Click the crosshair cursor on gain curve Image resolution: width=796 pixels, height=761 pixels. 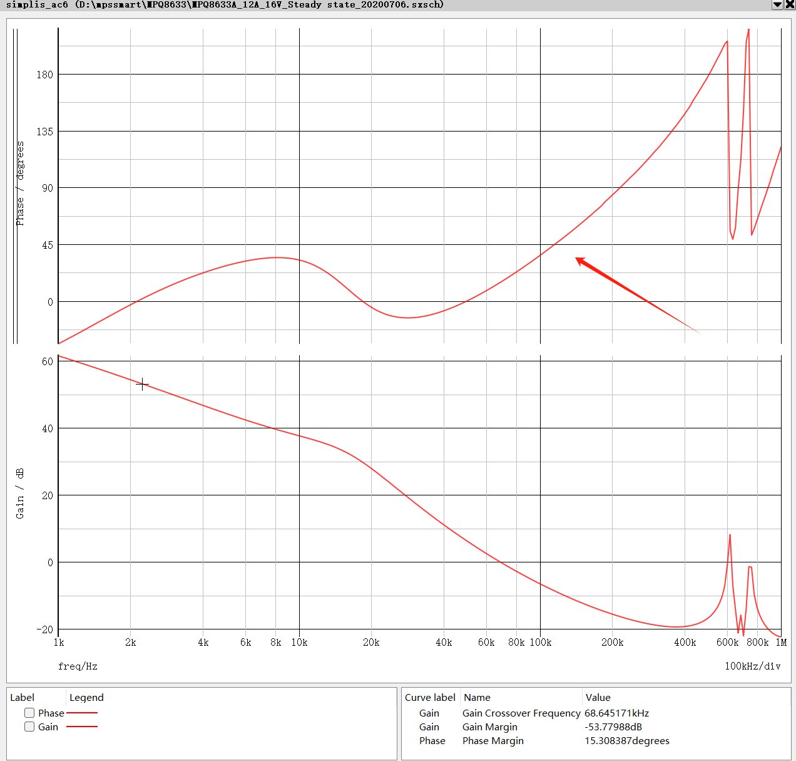[x=142, y=384]
